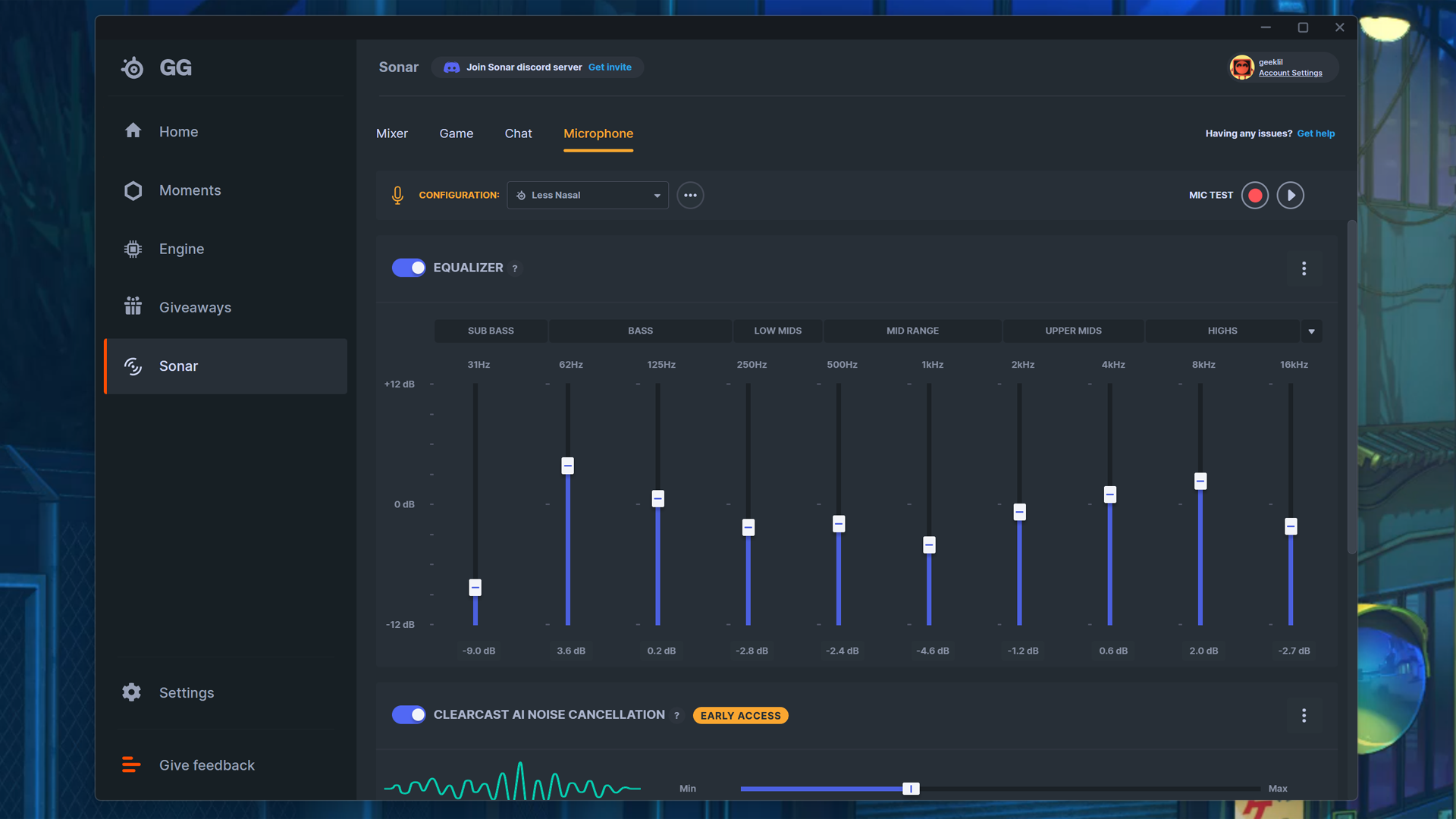Toggle ClearCast AI Noise Cancellation switch
The width and height of the screenshot is (1456, 819).
tap(409, 714)
